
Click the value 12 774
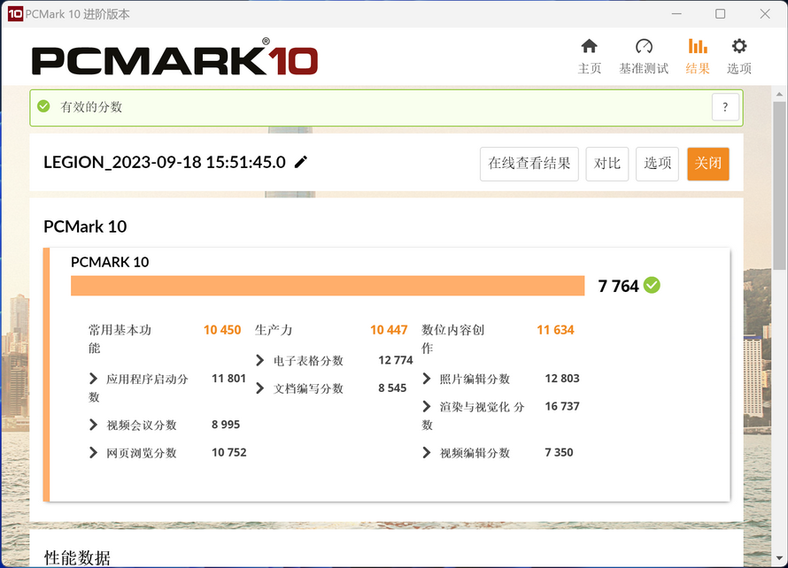pos(396,360)
